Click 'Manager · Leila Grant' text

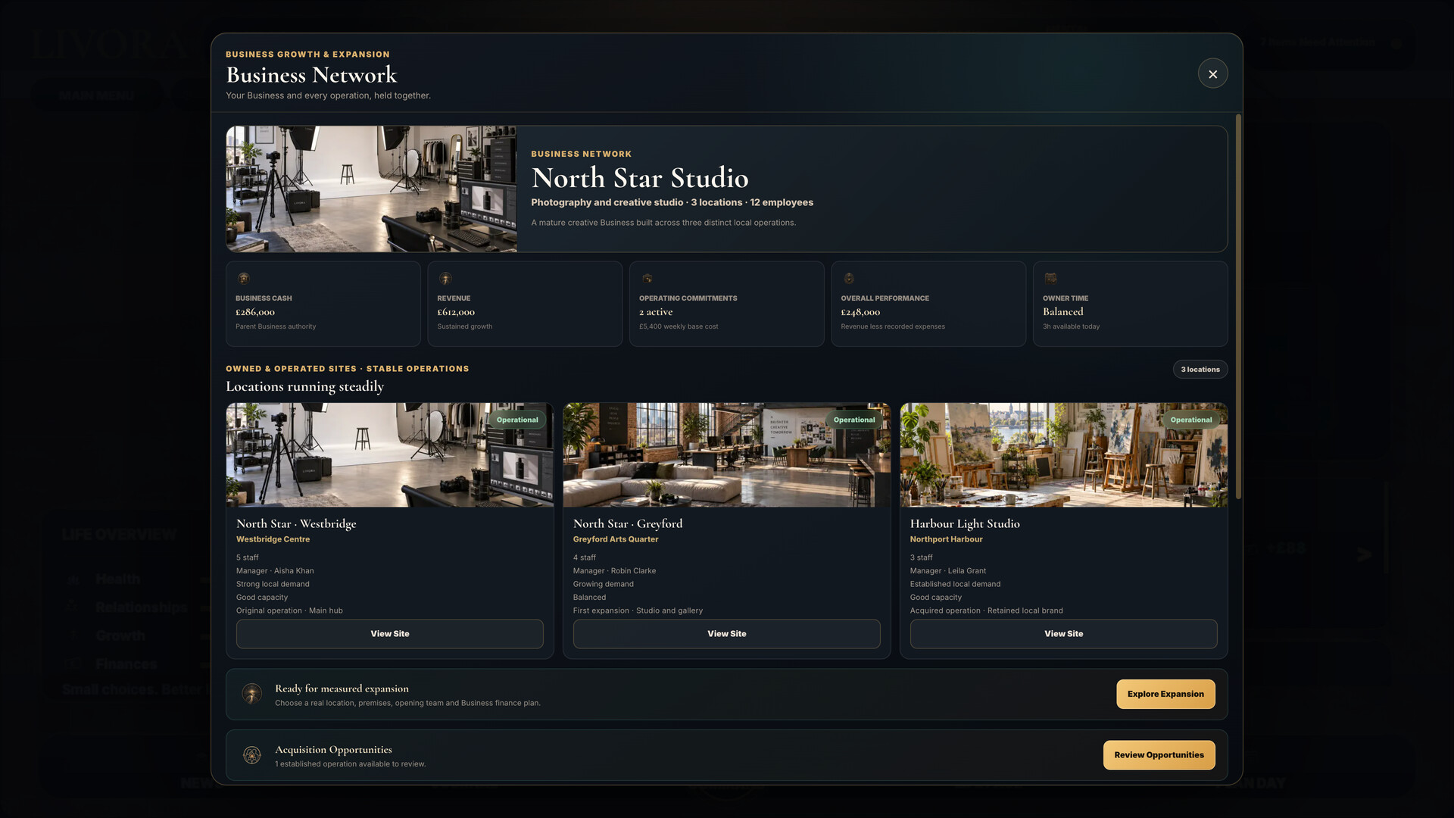(x=948, y=571)
